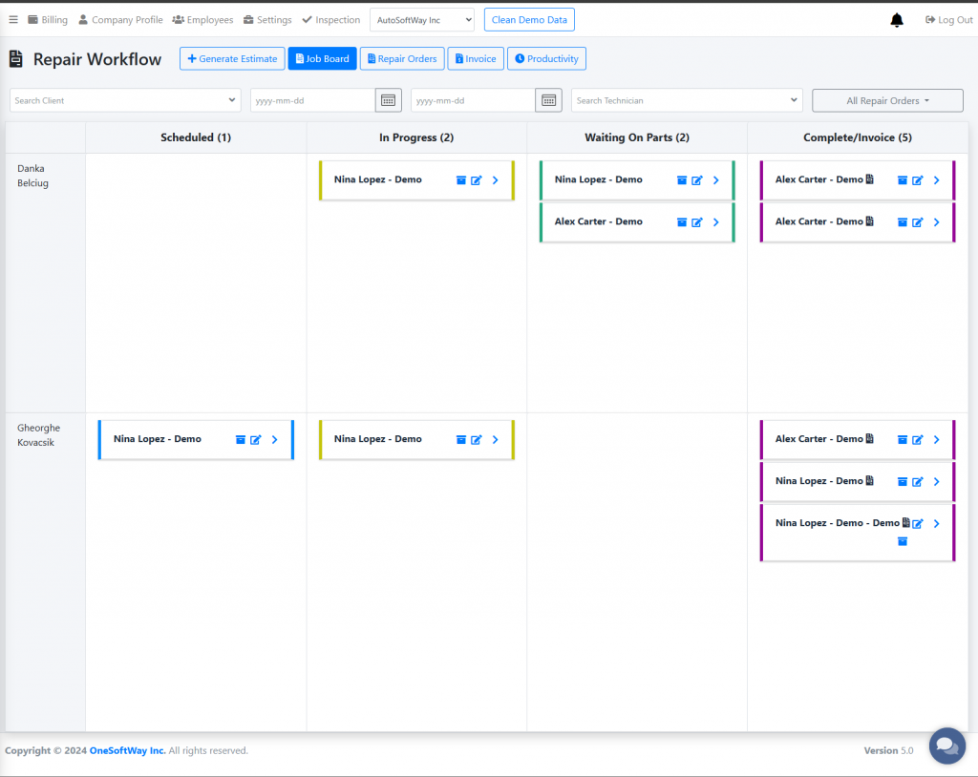Open the Search Client dropdown

click(125, 100)
